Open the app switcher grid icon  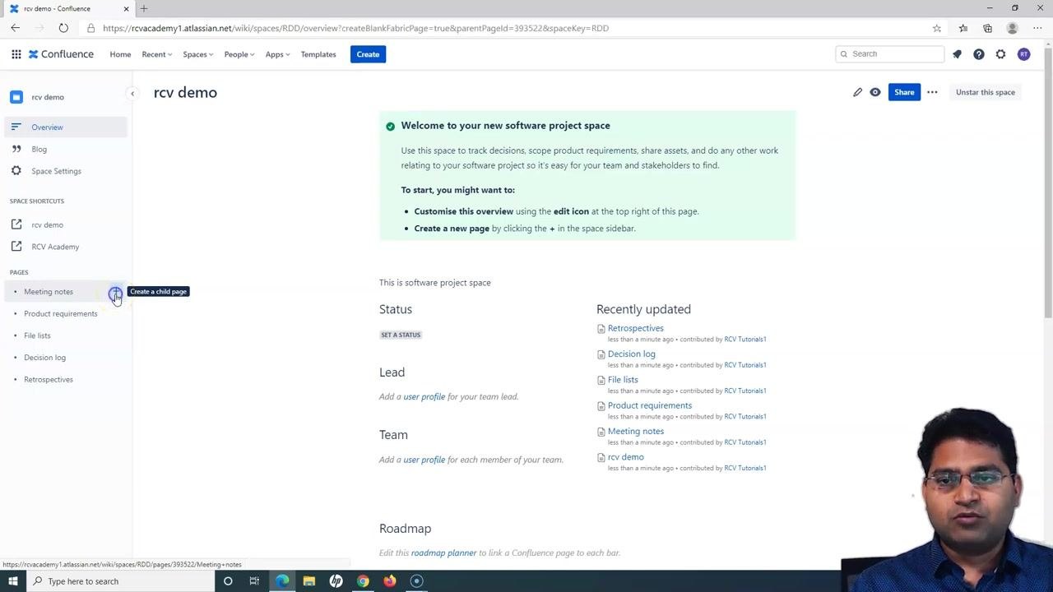(x=16, y=54)
